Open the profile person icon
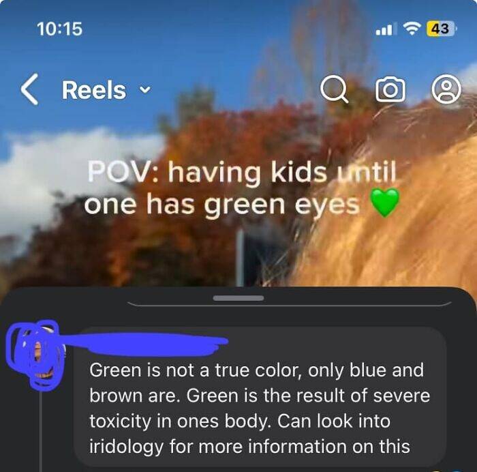Viewport: 477px width, 472px height. [446, 89]
